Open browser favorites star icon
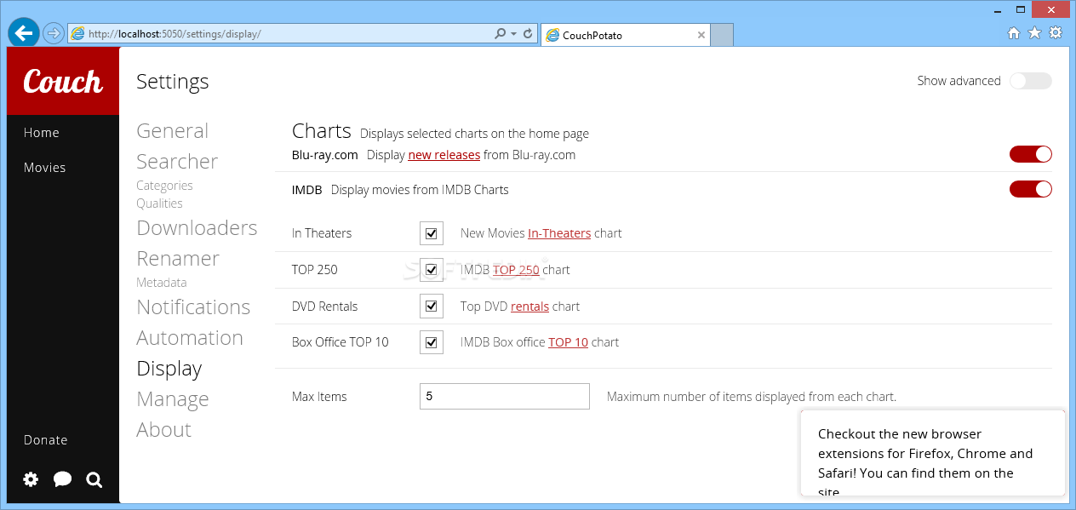Screen dimensions: 1076x510 point(1034,33)
